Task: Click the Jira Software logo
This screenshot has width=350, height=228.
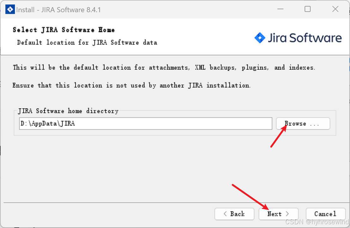Action: tap(298, 38)
